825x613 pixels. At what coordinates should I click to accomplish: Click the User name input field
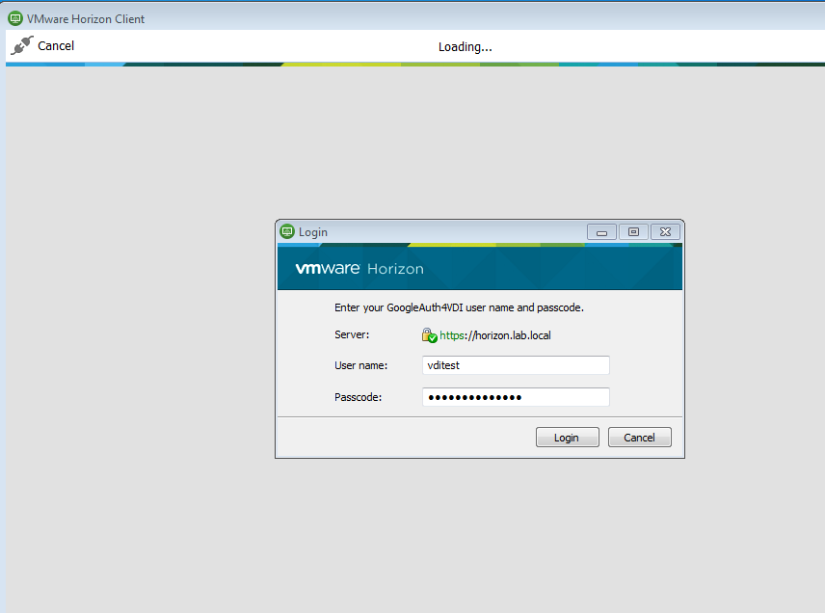pyautogui.click(x=516, y=365)
